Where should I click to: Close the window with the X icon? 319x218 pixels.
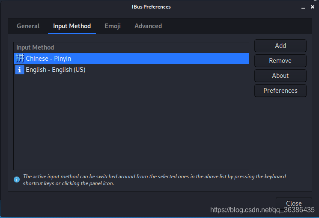tap(313, 7)
